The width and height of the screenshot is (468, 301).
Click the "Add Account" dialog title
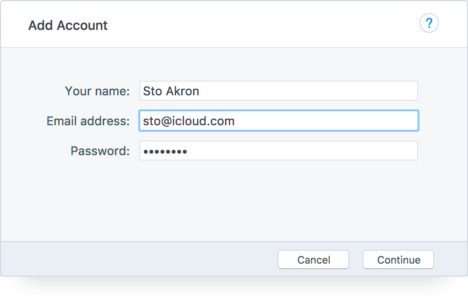pyautogui.click(x=68, y=25)
